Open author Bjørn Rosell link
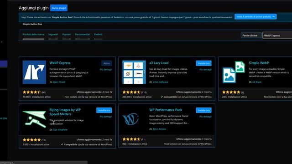Screen dimensions: 292x164 [x=59, y=82]
